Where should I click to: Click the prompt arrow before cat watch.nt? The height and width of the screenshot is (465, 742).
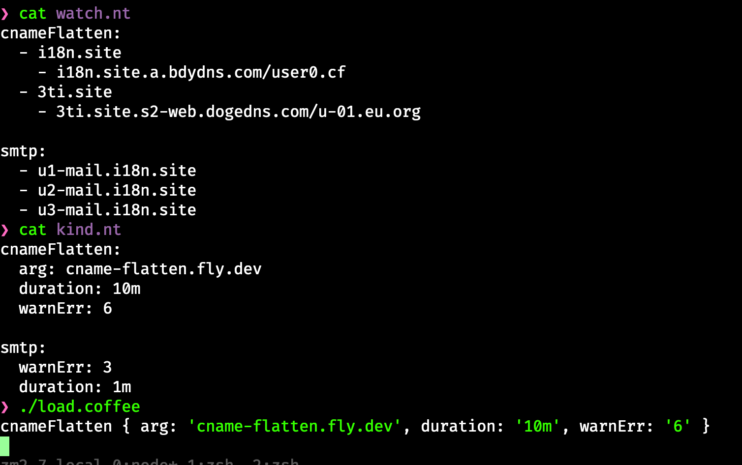coord(5,14)
